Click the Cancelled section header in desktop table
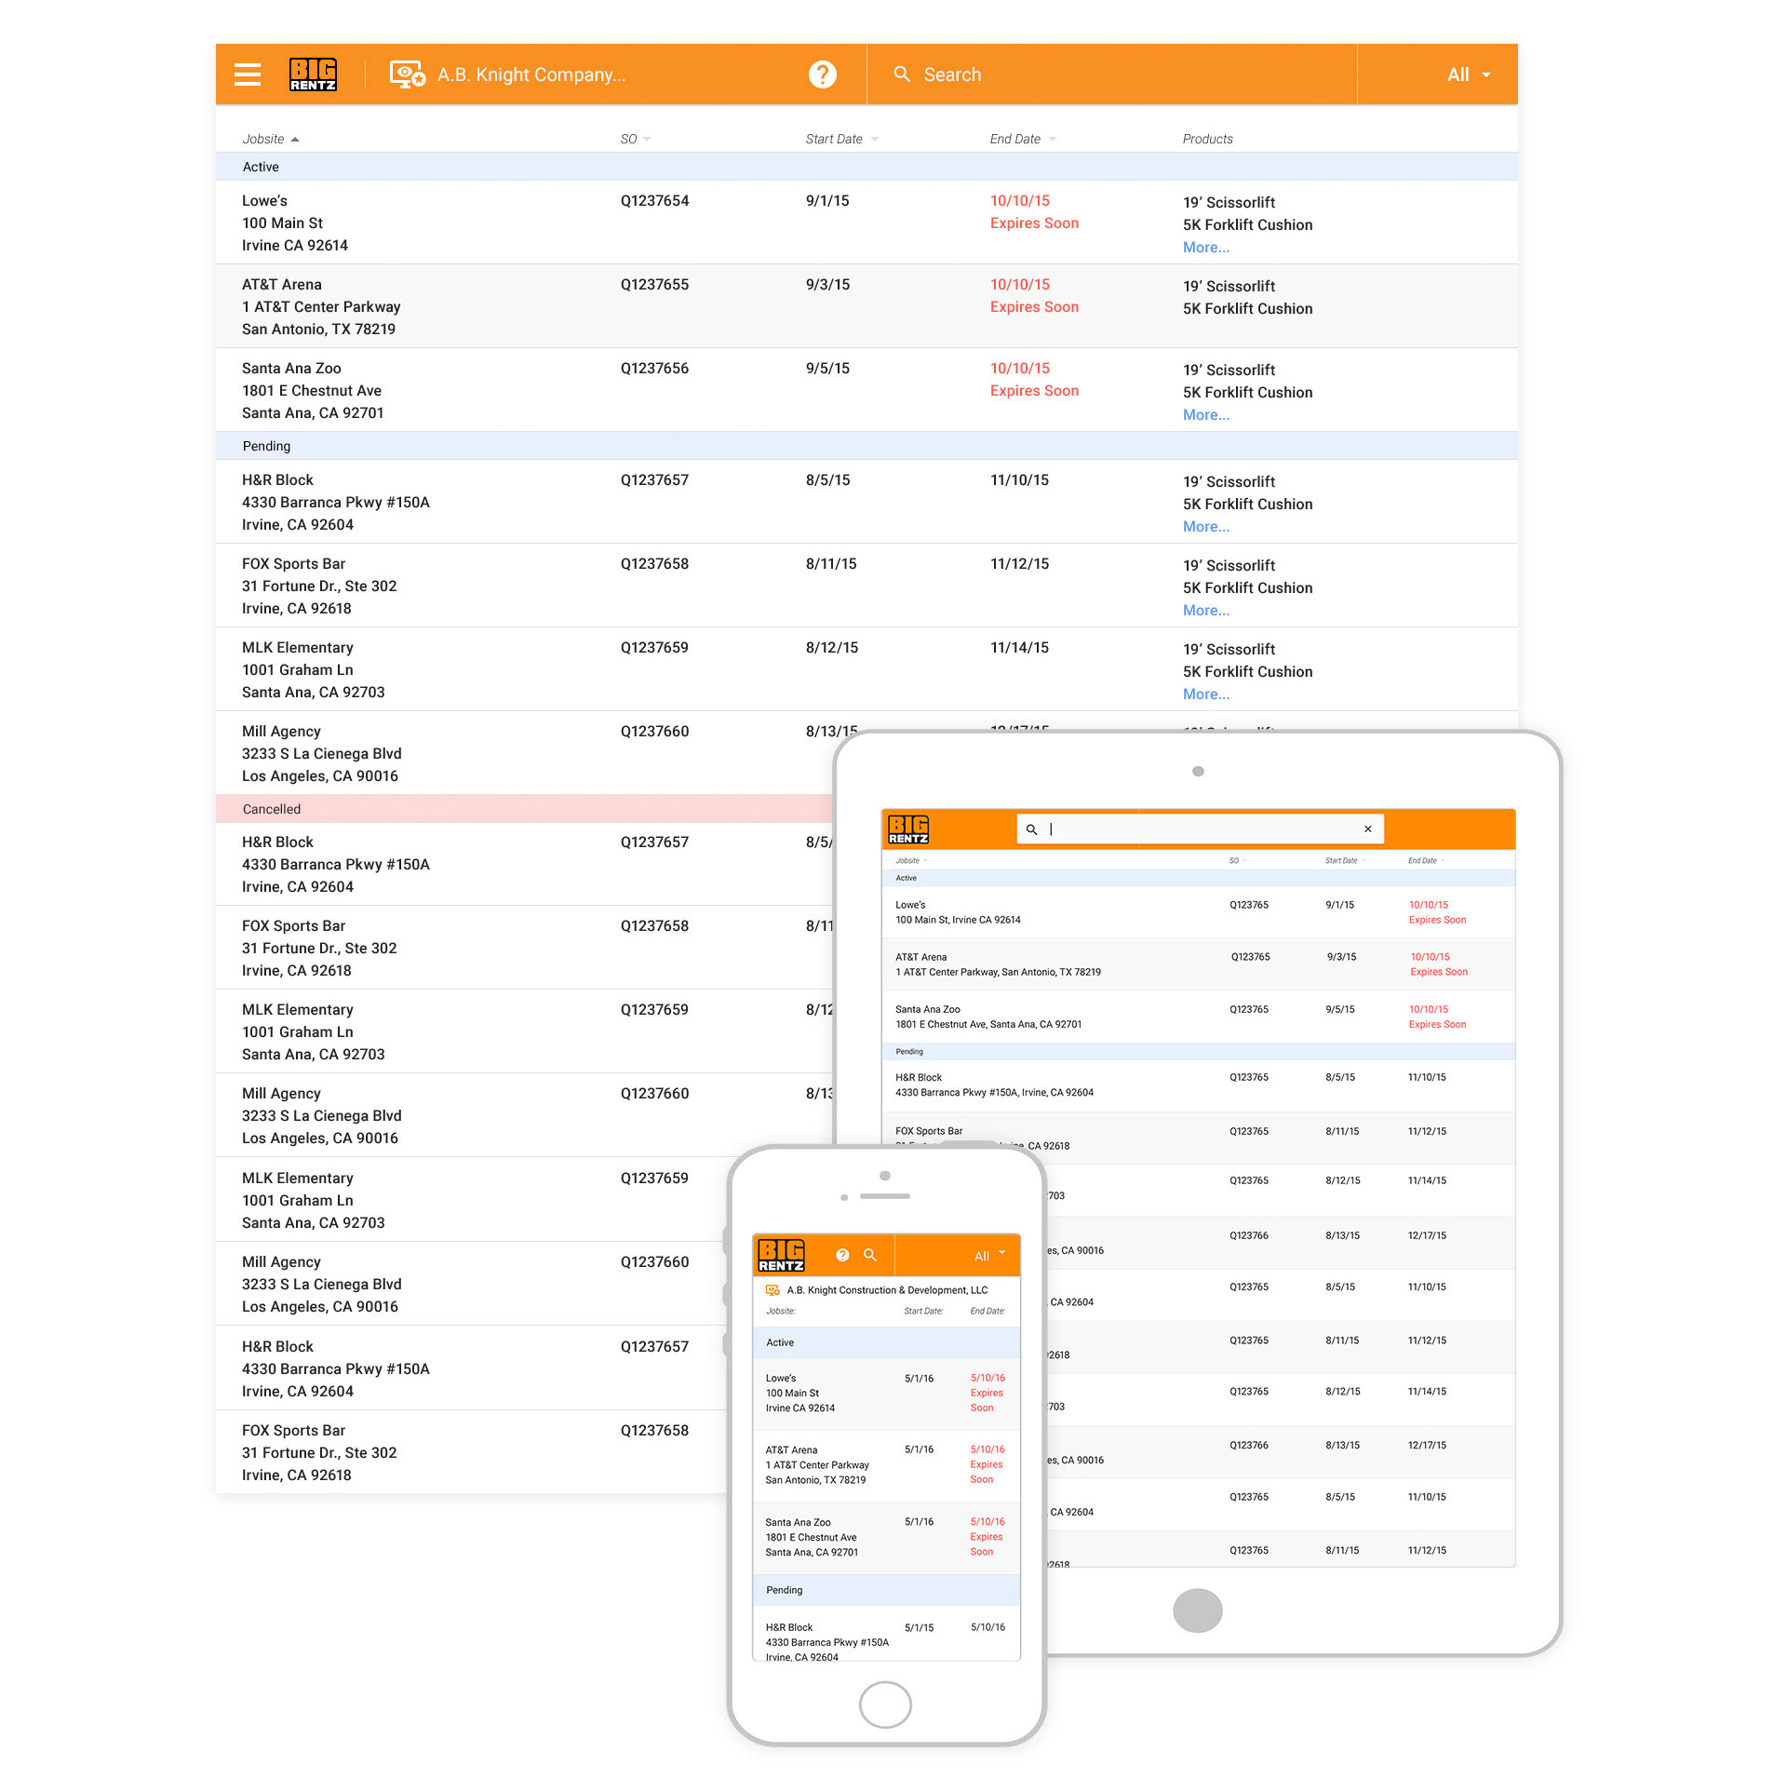1787x1792 pixels. [524, 809]
